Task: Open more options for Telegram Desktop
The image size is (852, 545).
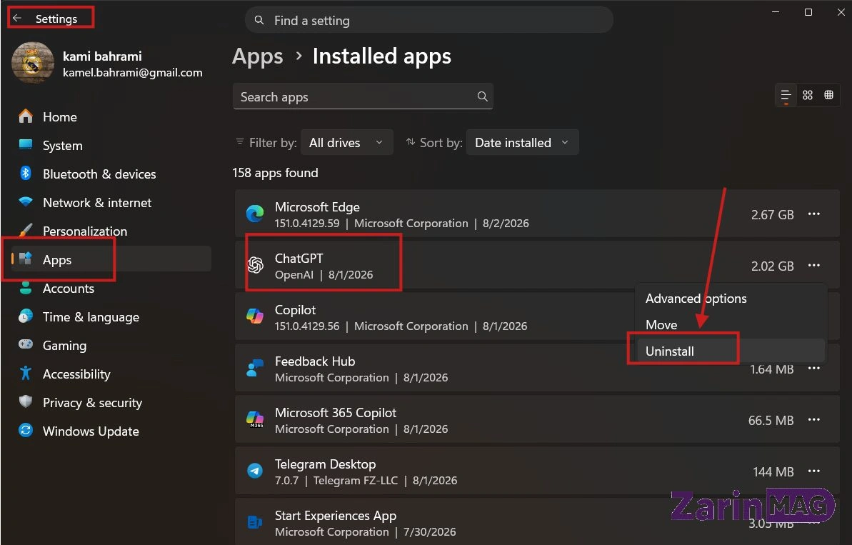Action: click(x=814, y=471)
